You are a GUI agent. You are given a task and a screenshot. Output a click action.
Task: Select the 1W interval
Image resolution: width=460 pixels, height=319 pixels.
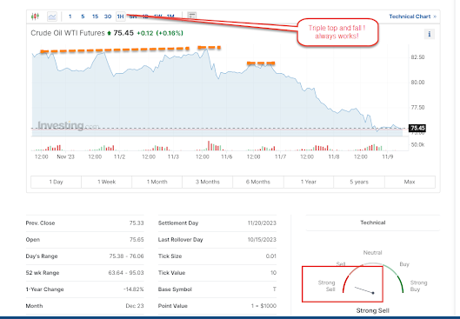158,17
